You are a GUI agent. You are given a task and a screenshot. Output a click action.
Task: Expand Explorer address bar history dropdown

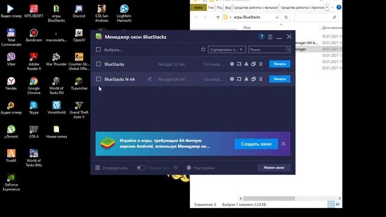click(277, 17)
